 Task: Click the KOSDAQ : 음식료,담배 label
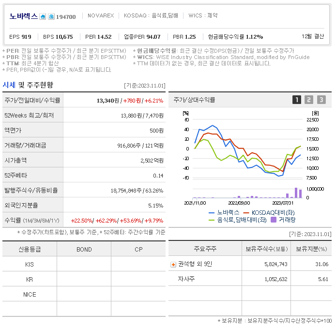pyautogui.click(x=151, y=15)
